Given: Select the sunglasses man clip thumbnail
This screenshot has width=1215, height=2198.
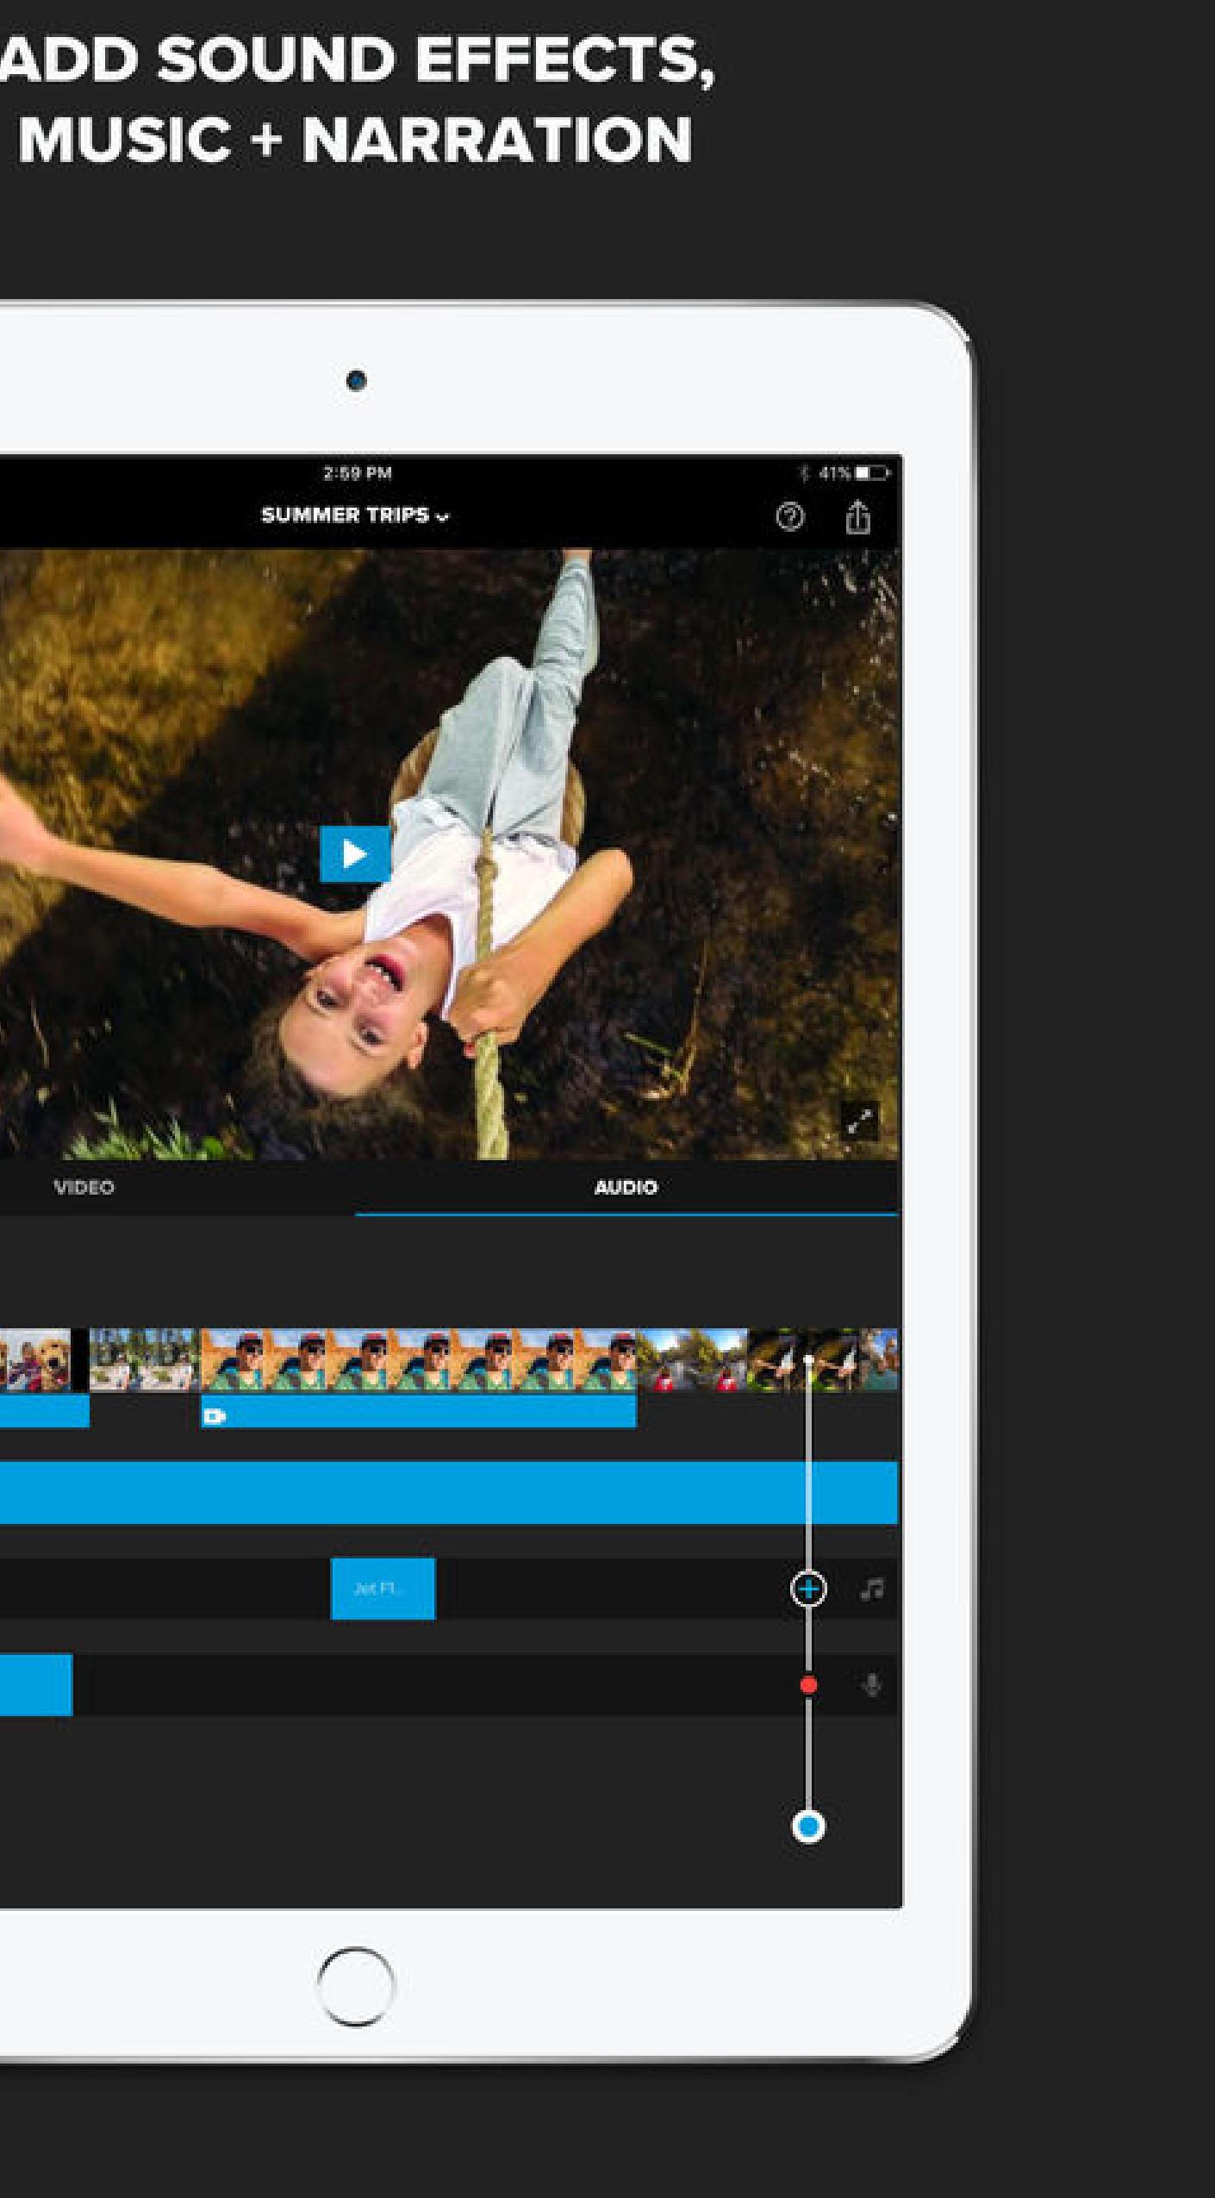Looking at the screenshot, I should (419, 1359).
